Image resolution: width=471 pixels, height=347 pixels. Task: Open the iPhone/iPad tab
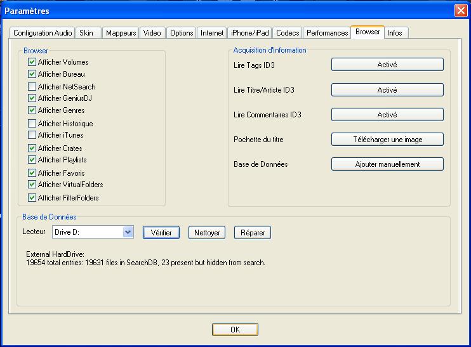click(249, 33)
